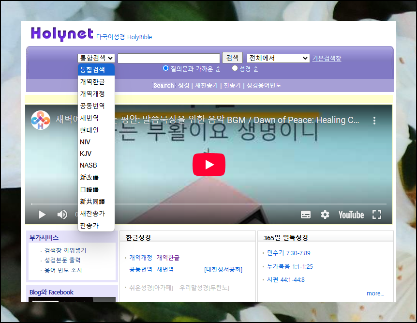Mute the video with the speaker icon
417x323 pixels.
[x=62, y=215]
